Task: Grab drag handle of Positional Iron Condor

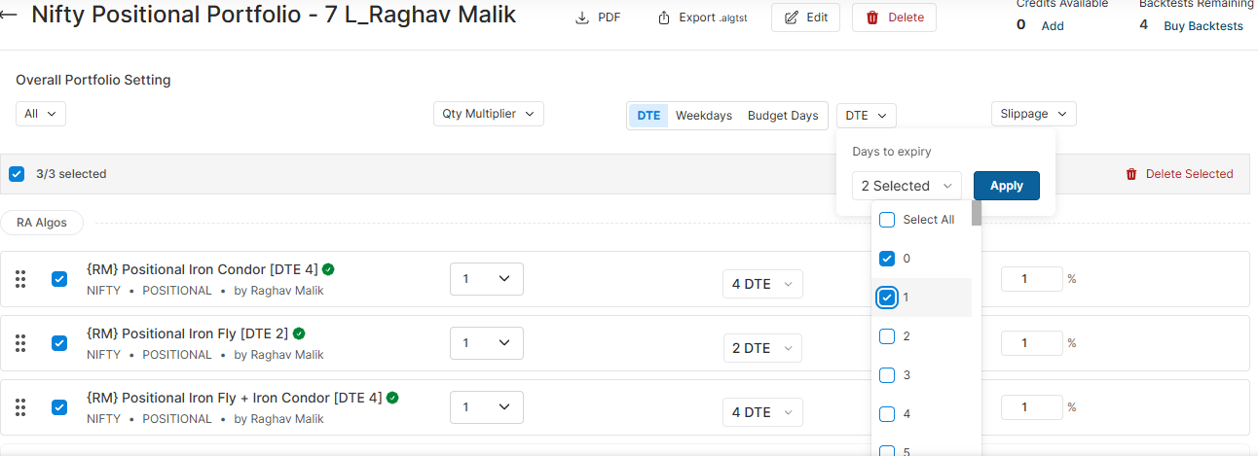Action: [20, 279]
